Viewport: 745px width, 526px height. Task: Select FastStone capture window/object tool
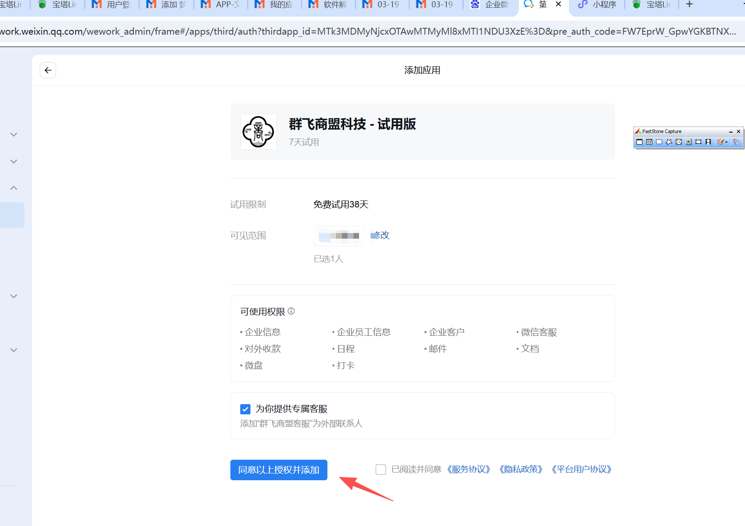(x=649, y=142)
